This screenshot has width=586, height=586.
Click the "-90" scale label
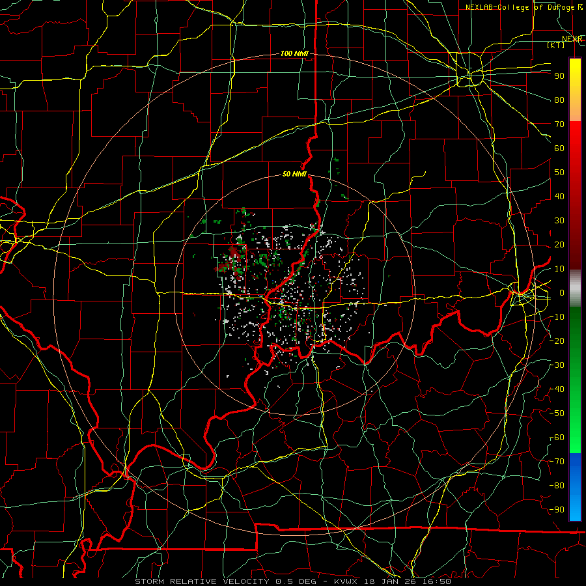557,510
